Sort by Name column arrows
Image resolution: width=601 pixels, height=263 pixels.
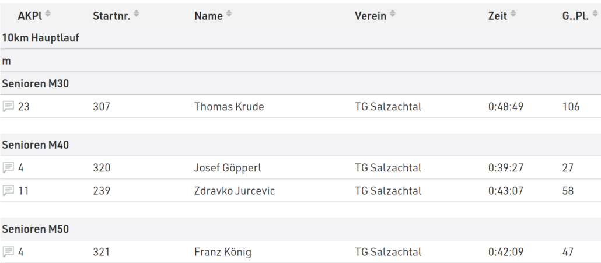[229, 14]
